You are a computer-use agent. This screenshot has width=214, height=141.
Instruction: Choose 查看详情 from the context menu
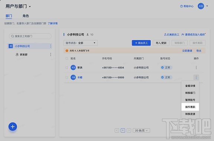coord(190,86)
